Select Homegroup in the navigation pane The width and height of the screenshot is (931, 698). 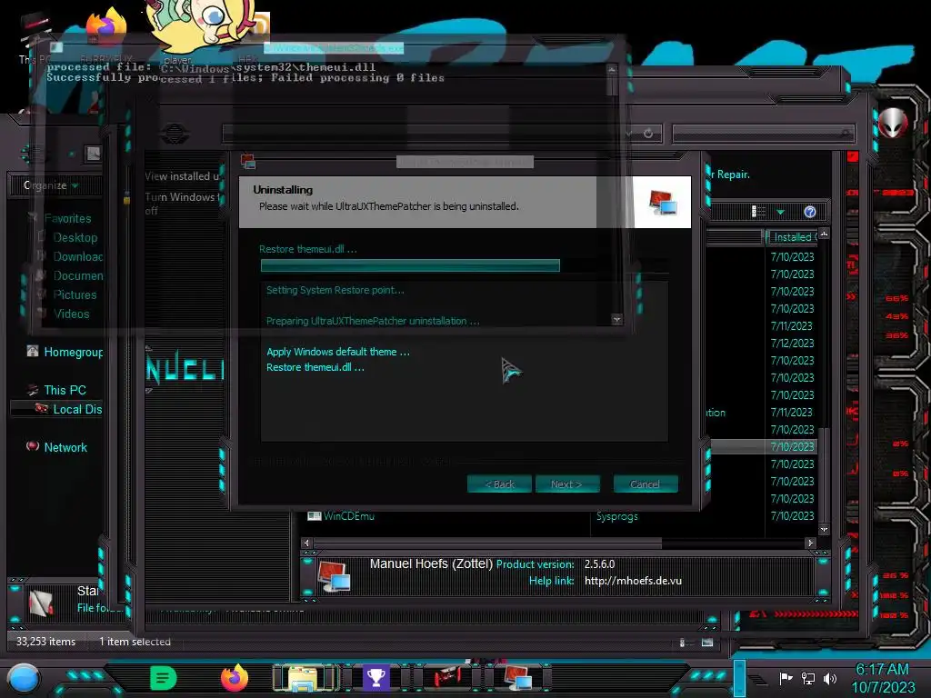73,352
